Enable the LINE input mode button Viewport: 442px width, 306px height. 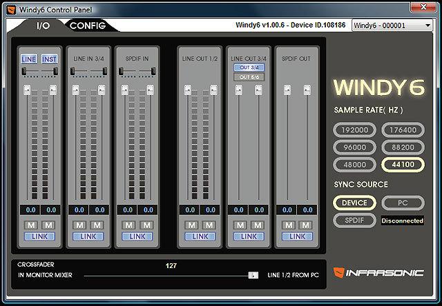[x=29, y=60]
